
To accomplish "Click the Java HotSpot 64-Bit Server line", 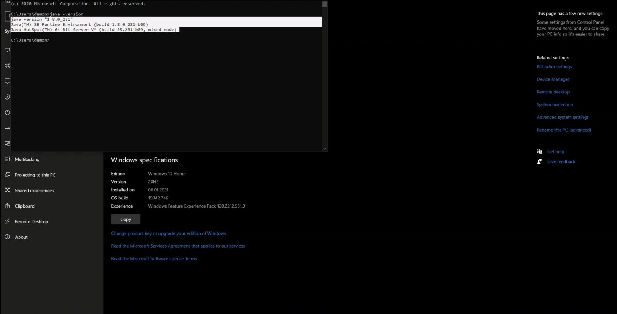I will (94, 30).
